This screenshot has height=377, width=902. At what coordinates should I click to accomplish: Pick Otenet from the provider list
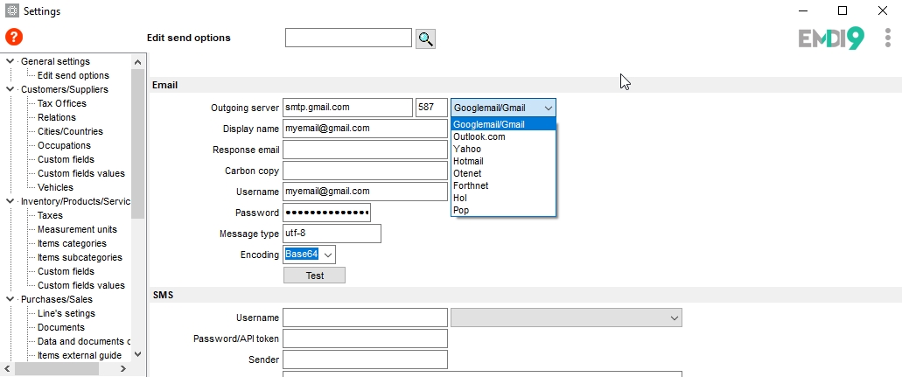(x=503, y=173)
